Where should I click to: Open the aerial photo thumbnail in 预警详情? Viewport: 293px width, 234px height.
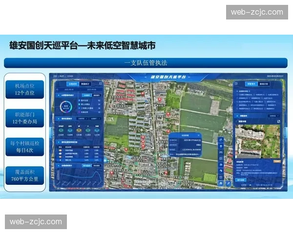[x=258, y=141]
